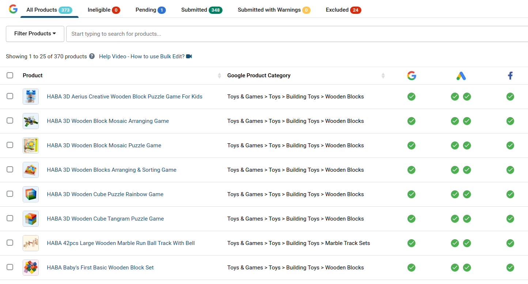Viewport: 528px width, 284px height.
Task: Click the Product column header label
Action: pos(33,75)
